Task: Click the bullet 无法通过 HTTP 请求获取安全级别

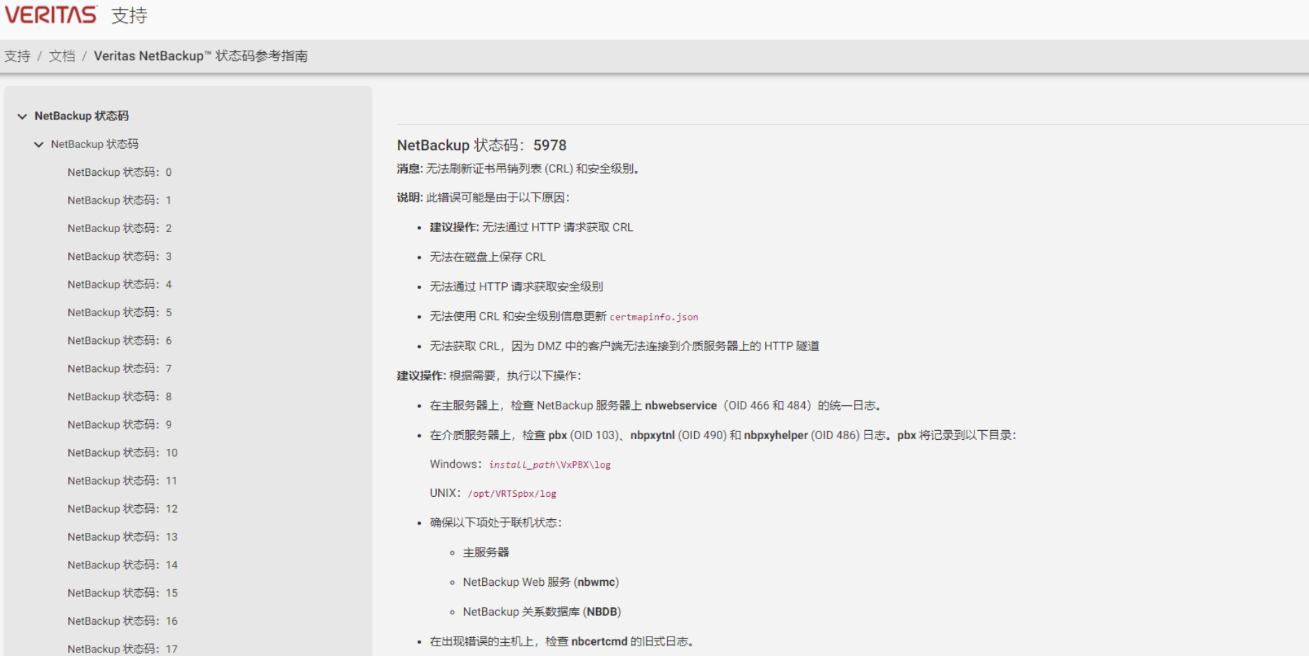Action: [x=516, y=287]
